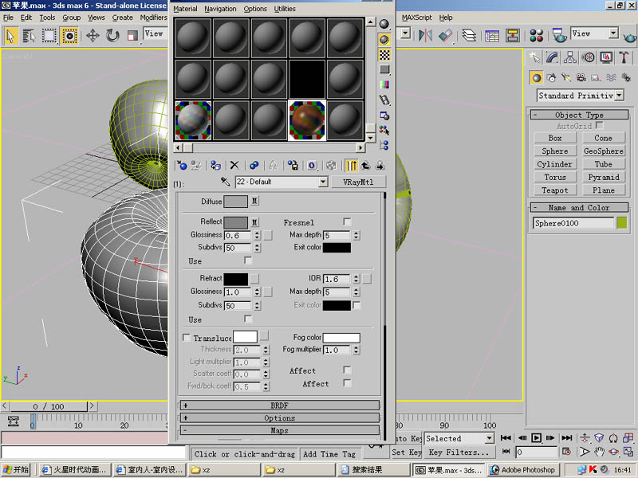Open the 22 - Default material name dropdown
This screenshot has height=478, width=638.
[x=323, y=182]
